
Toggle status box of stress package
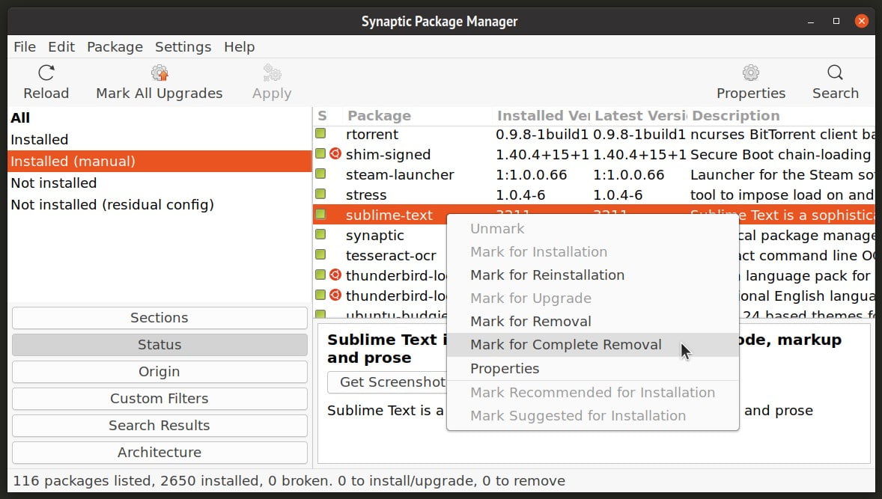(x=320, y=194)
